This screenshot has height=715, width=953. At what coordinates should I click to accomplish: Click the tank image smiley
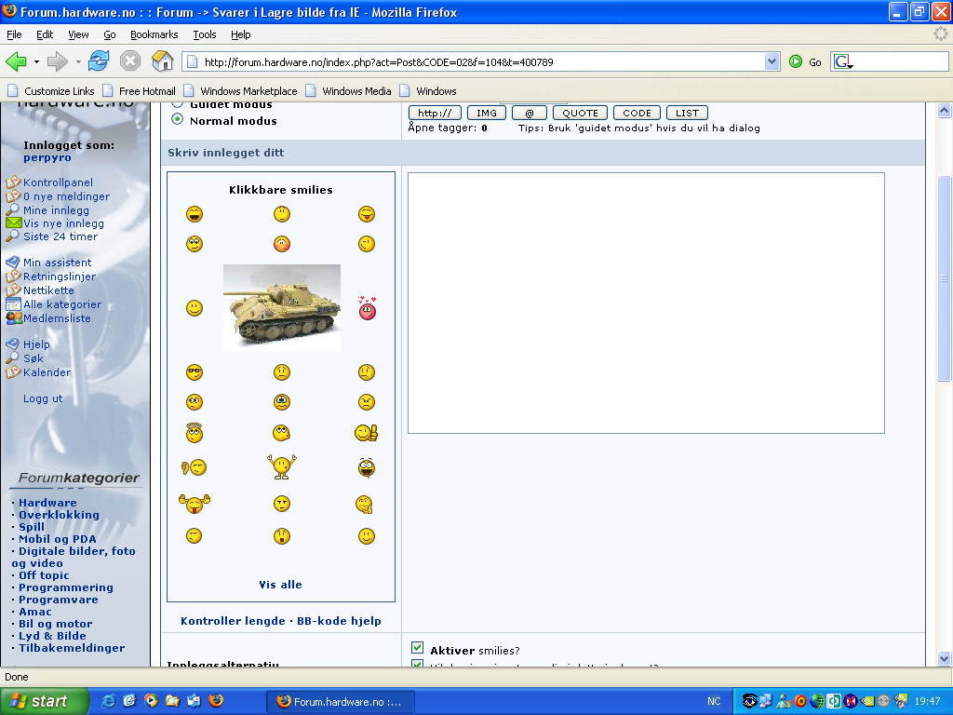tap(282, 307)
